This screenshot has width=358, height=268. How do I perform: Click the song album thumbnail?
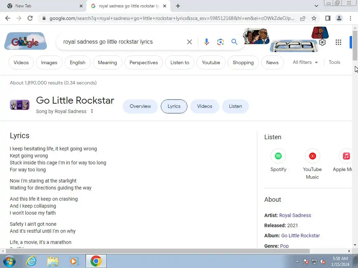tap(20, 105)
